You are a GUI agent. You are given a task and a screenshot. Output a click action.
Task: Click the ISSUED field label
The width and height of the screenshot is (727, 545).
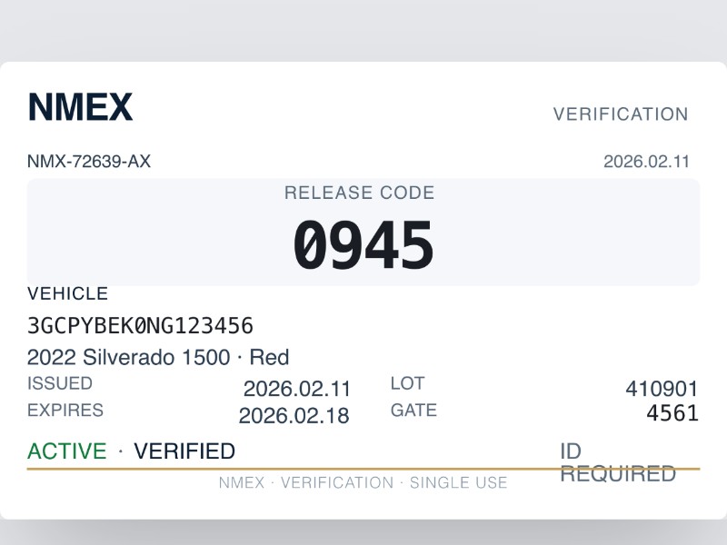point(60,383)
